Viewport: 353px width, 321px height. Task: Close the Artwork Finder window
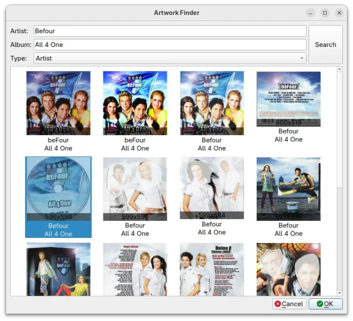point(339,13)
